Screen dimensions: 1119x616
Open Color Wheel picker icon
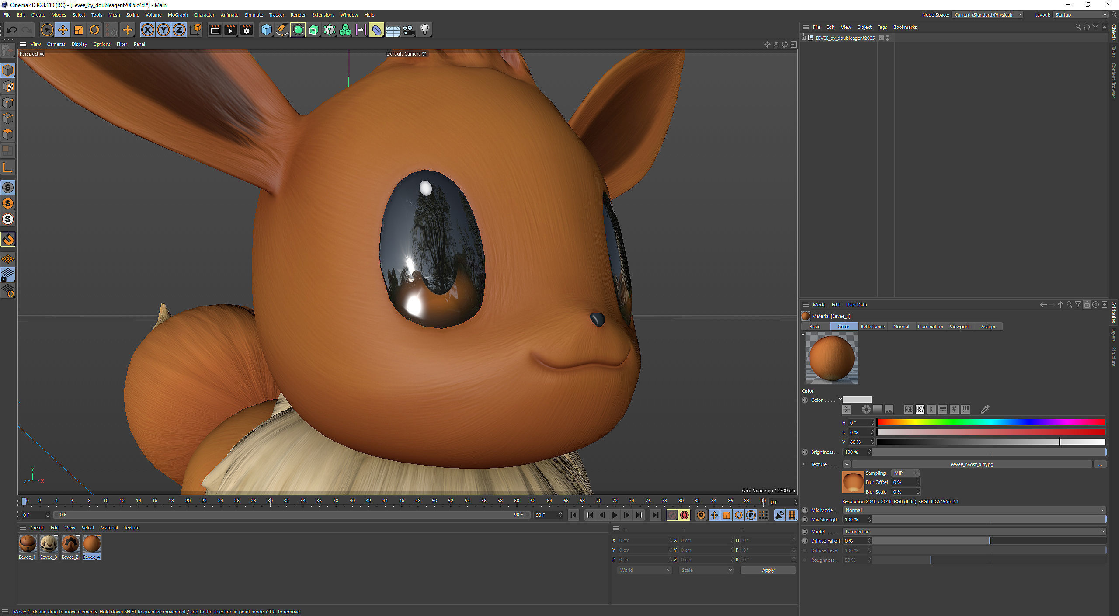pyautogui.click(x=866, y=409)
